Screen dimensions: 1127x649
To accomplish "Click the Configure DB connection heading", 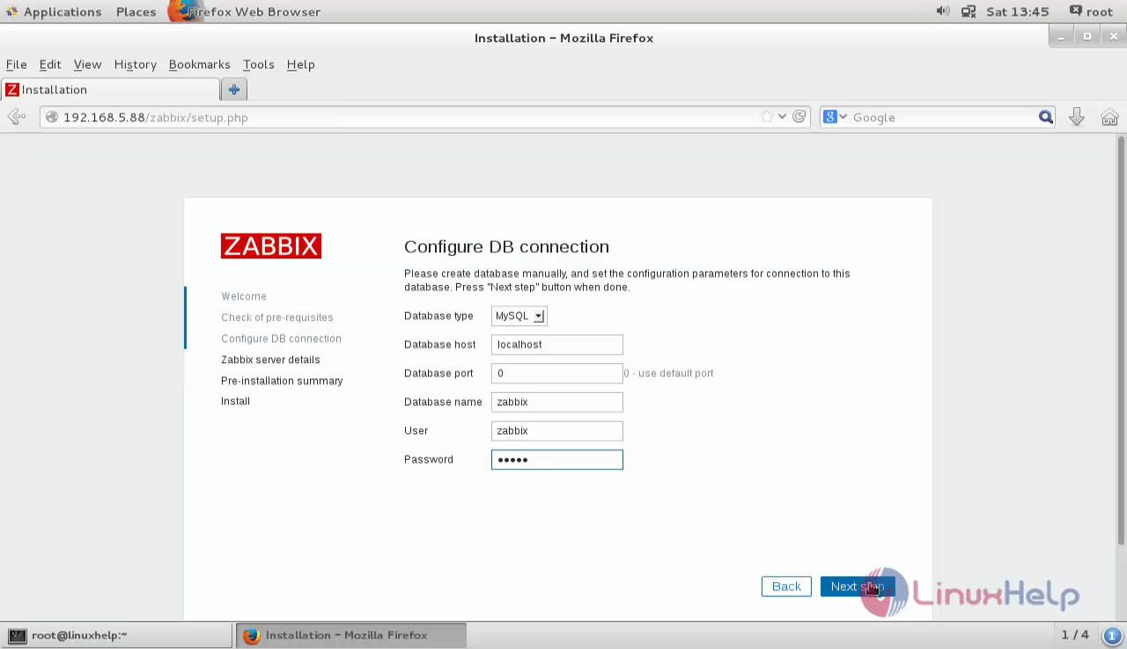I will tap(506, 247).
